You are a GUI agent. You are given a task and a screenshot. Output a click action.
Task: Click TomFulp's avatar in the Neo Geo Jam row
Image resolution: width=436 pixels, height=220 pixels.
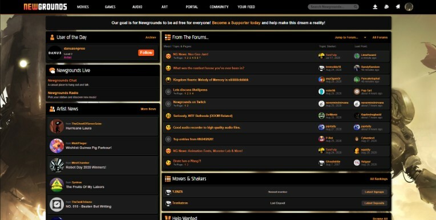point(321,56)
